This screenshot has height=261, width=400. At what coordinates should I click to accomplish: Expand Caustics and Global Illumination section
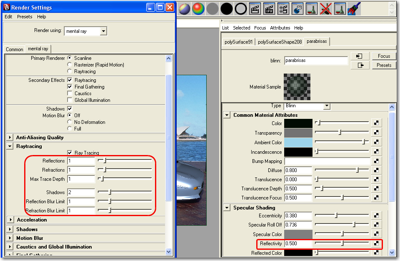10,247
